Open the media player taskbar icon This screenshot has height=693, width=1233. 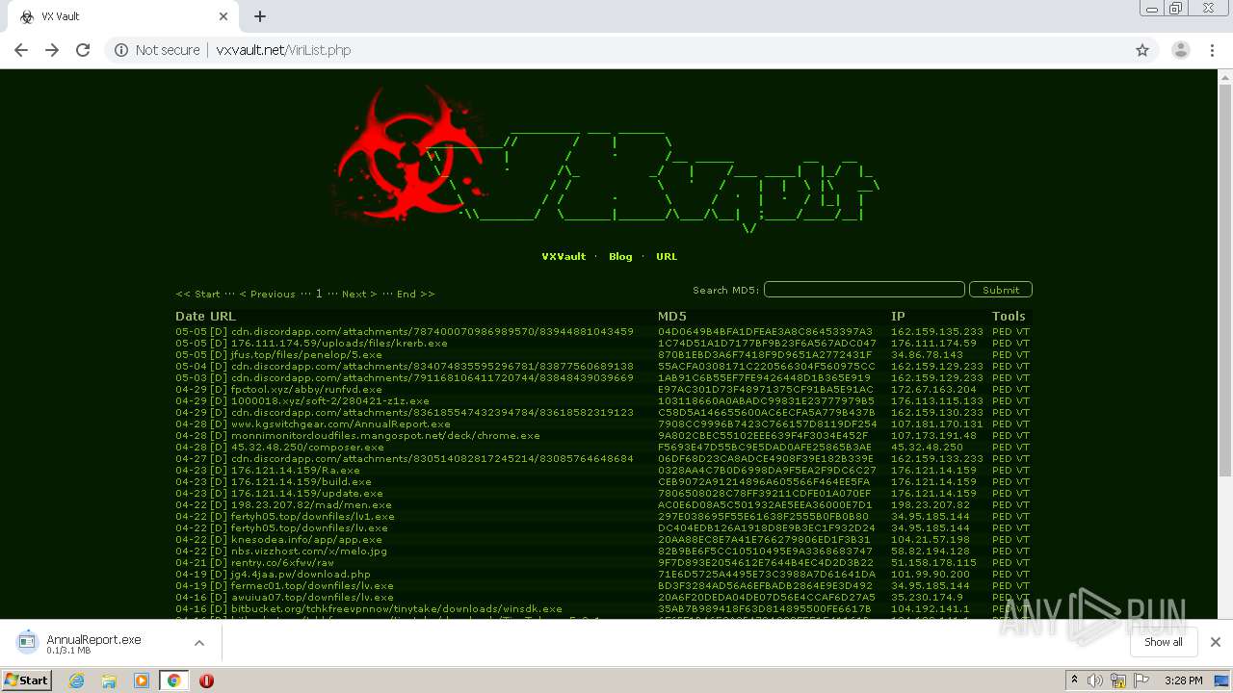tap(142, 680)
